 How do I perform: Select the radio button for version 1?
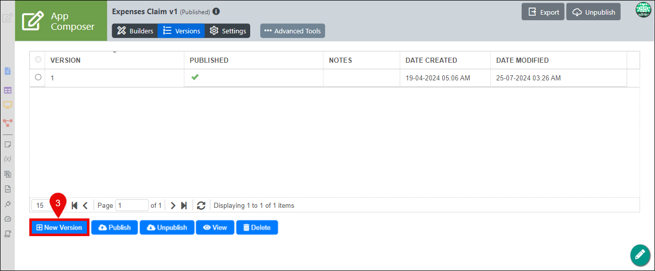point(38,77)
